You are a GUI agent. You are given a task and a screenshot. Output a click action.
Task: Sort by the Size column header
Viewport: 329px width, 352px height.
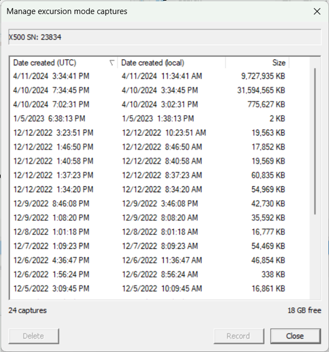(x=257, y=63)
